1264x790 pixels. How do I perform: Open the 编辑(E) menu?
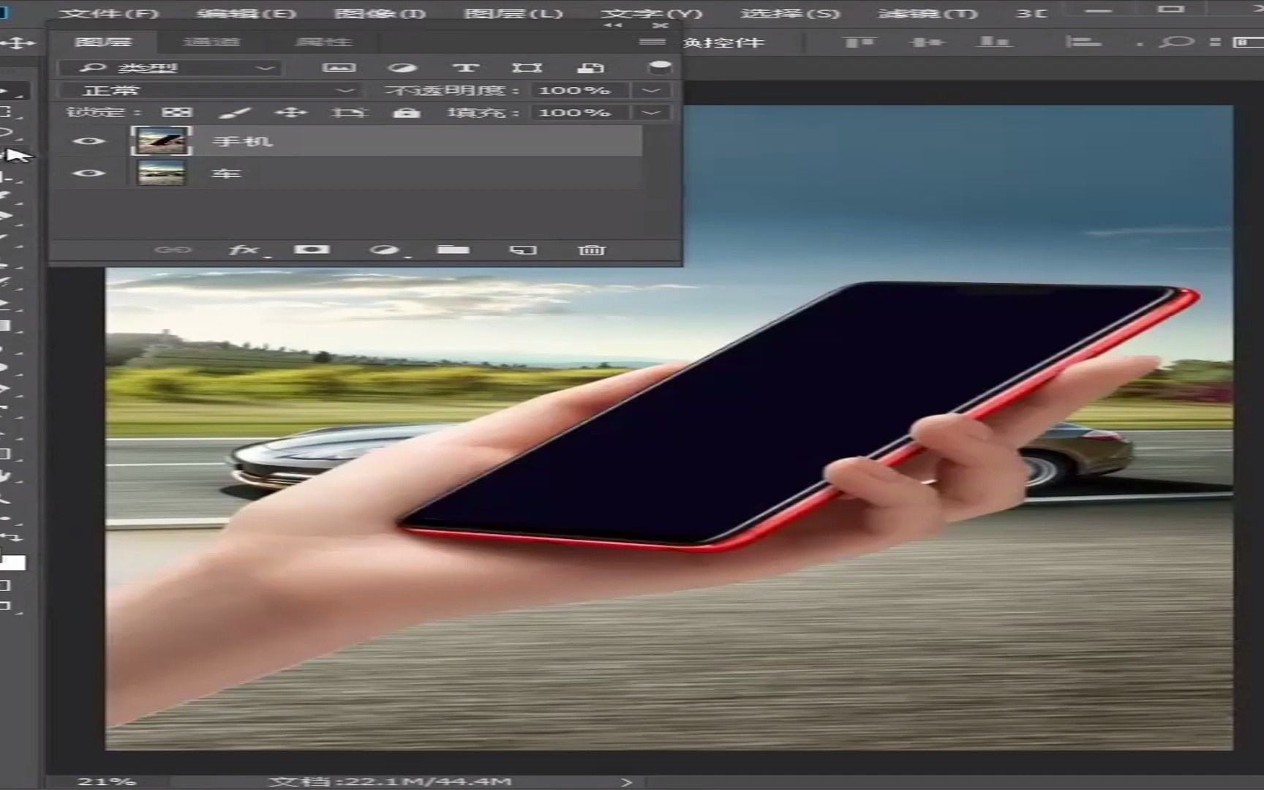click(x=247, y=13)
